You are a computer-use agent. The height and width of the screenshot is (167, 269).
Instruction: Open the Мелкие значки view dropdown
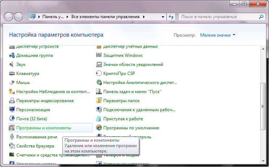click(x=218, y=35)
